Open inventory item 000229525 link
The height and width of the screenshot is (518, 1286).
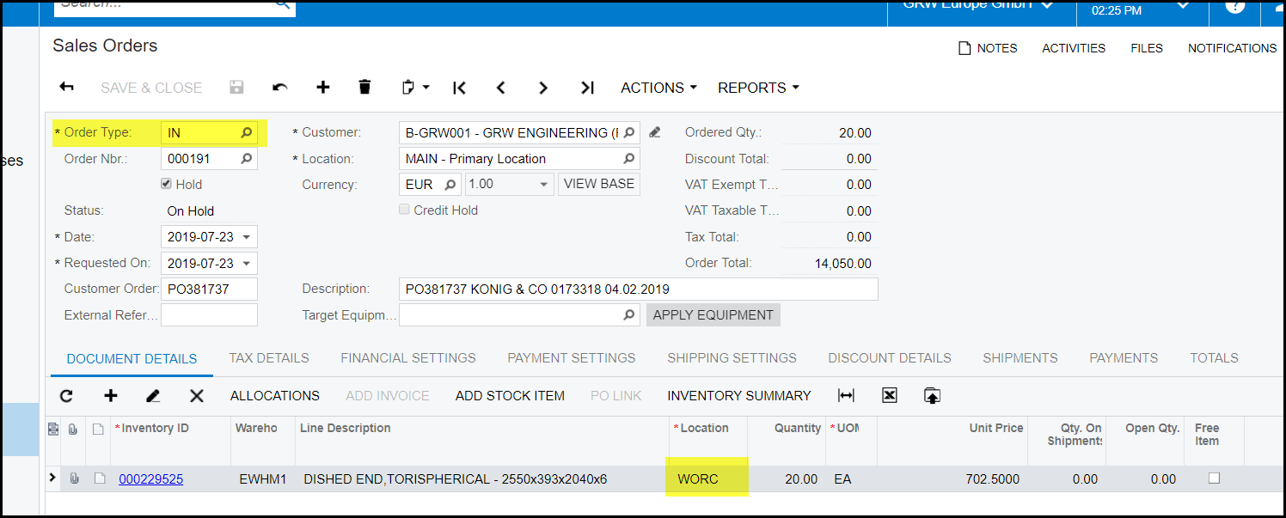(151, 479)
